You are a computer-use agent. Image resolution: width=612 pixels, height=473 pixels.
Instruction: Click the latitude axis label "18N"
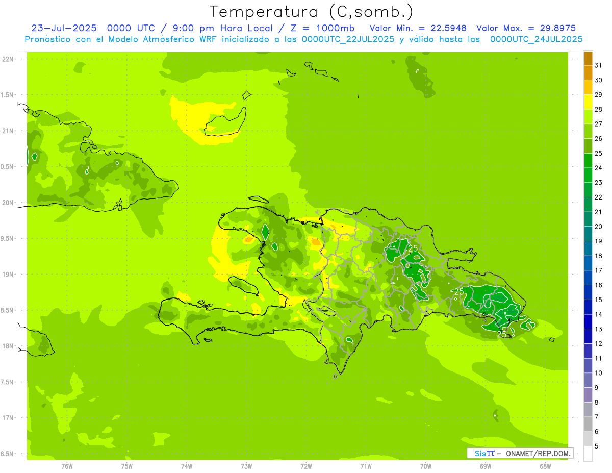click(x=8, y=346)
